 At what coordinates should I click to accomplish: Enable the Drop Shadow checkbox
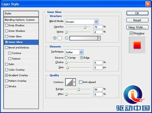pyautogui.click(x=6, y=25)
